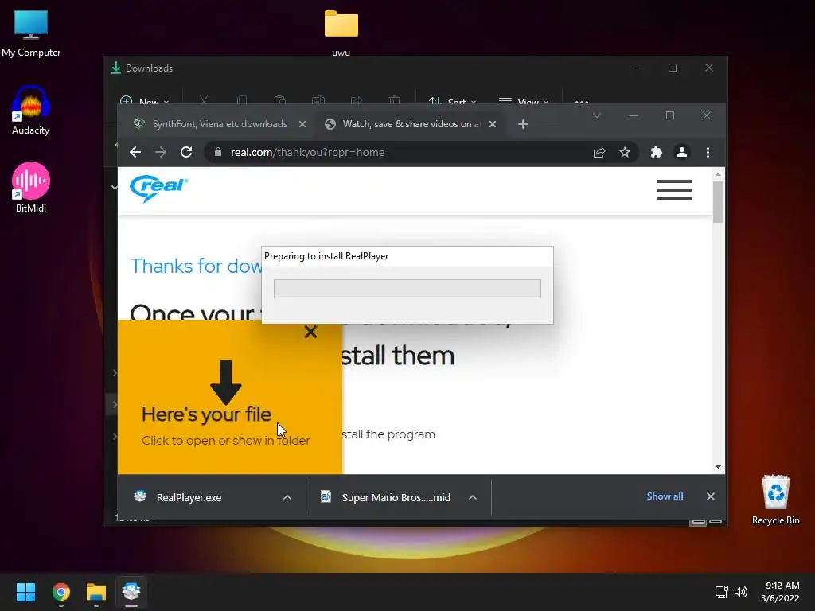
Task: Click the page vertical scrollbar thumb
Action: tap(718, 201)
